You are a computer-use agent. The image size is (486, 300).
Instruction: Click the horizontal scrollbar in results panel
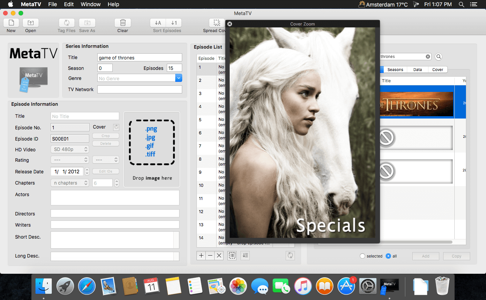[416, 242]
